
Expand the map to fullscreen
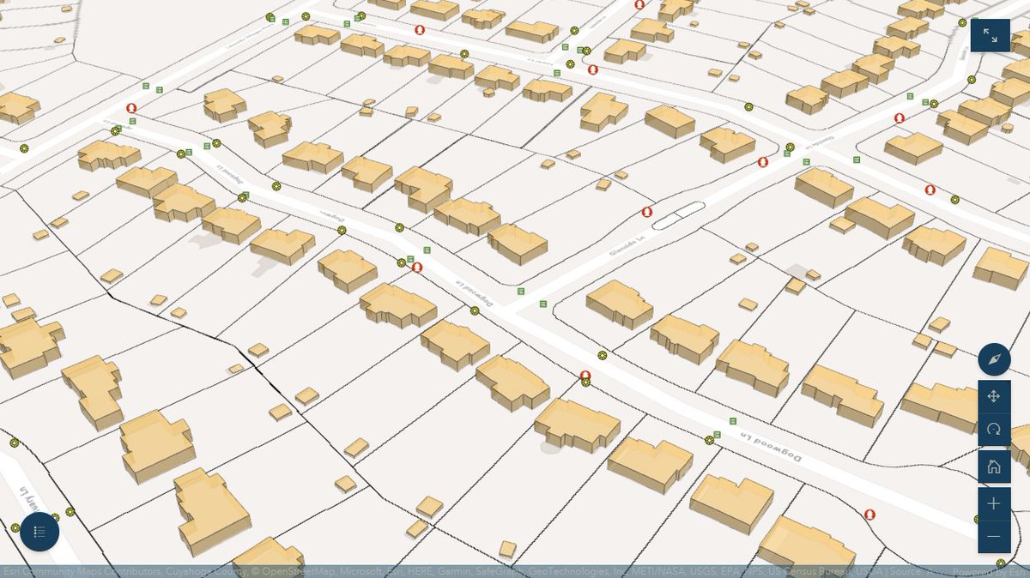tap(990, 35)
